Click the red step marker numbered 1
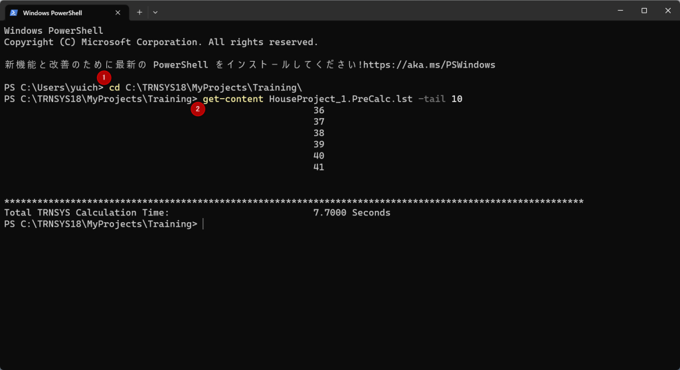Viewport: 680px width, 370px height. tap(104, 77)
